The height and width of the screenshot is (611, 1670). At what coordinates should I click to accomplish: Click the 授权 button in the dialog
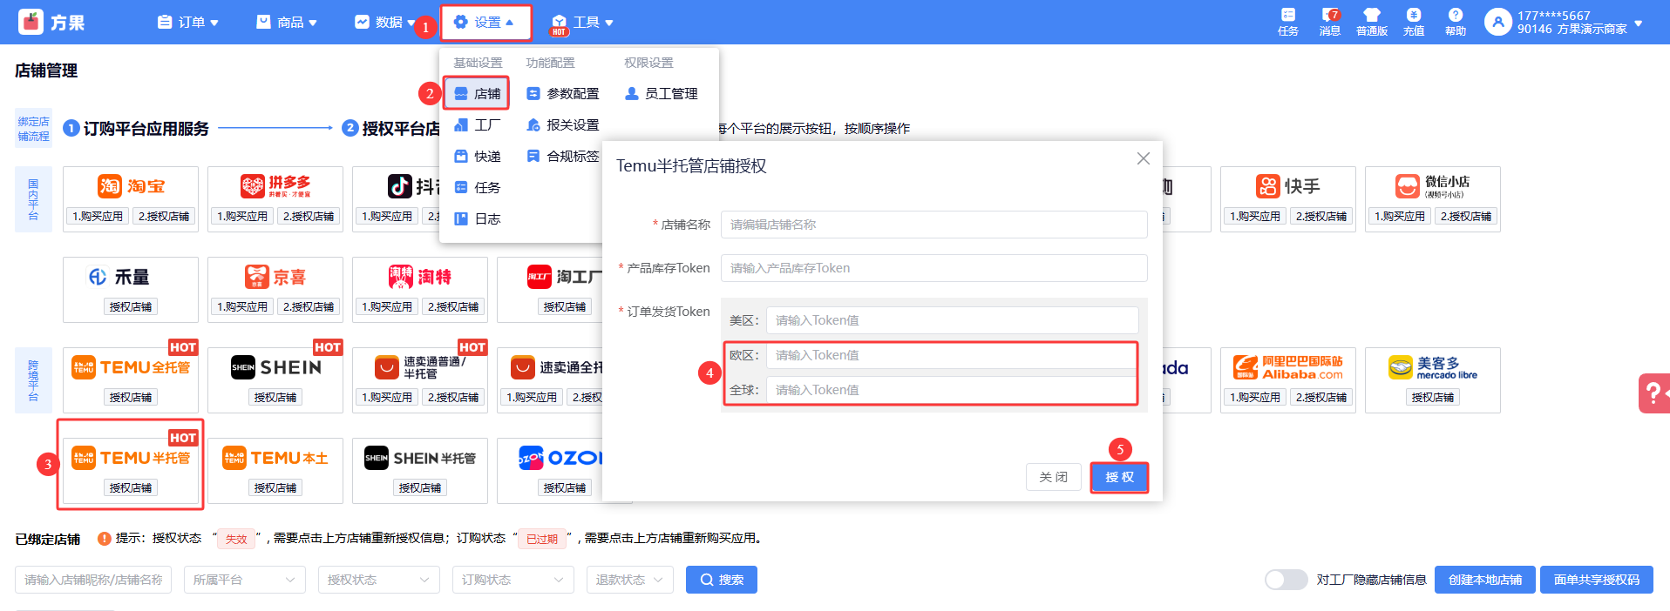(x=1119, y=477)
